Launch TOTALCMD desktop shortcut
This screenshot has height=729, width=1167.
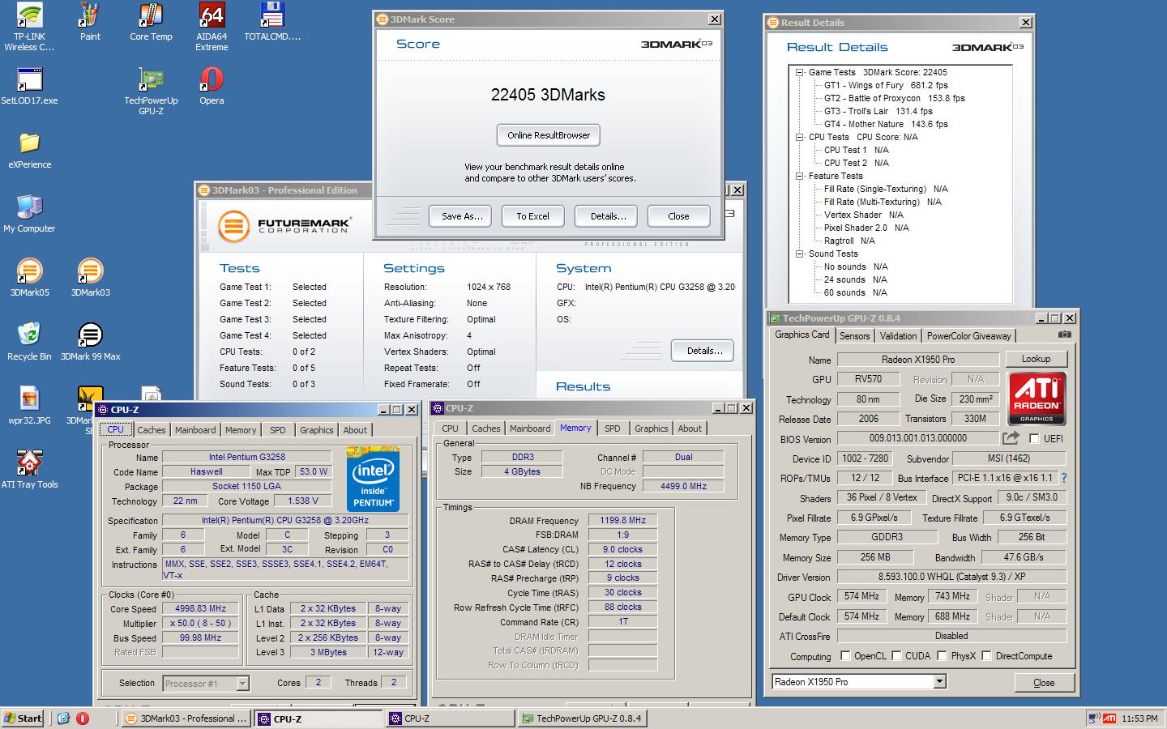tap(272, 22)
